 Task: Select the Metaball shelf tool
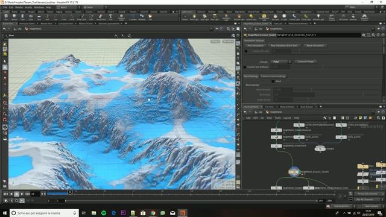point(142,17)
